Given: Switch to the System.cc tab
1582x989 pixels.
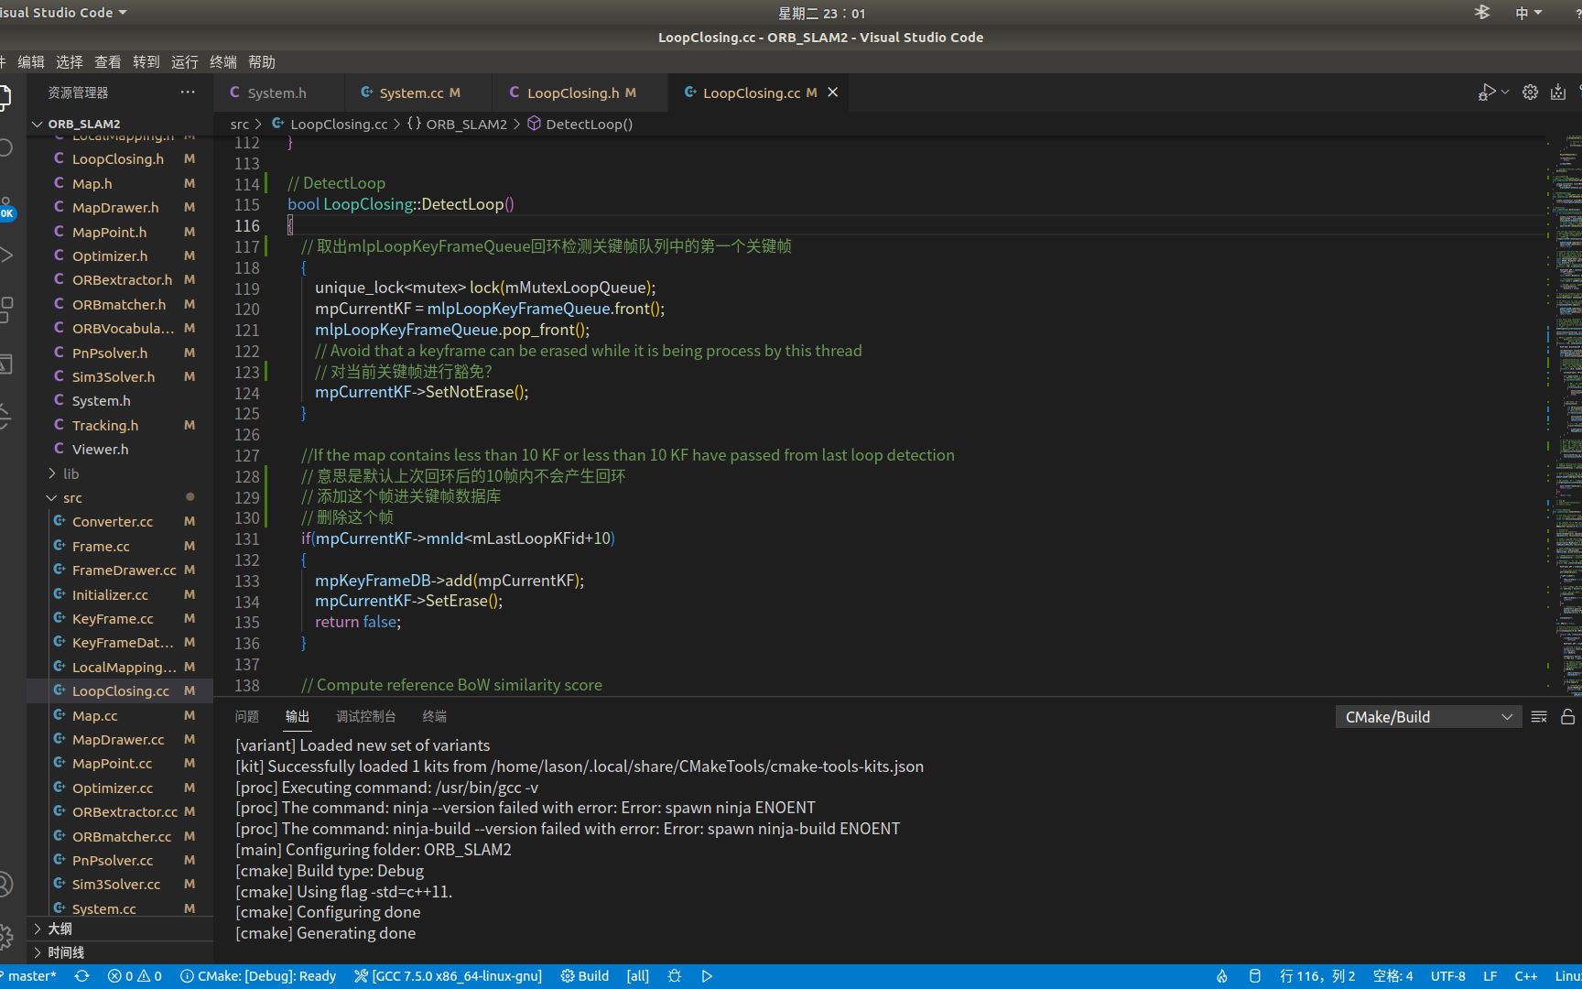Looking at the screenshot, I should point(419,92).
